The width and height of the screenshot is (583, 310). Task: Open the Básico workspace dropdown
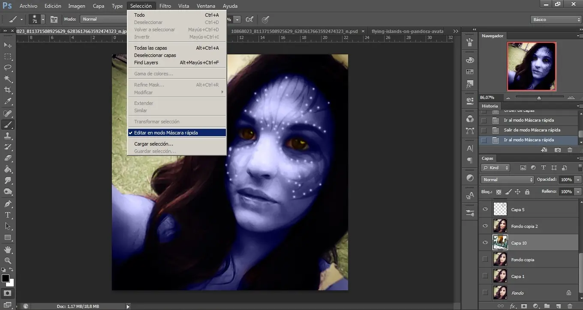[x=556, y=20]
